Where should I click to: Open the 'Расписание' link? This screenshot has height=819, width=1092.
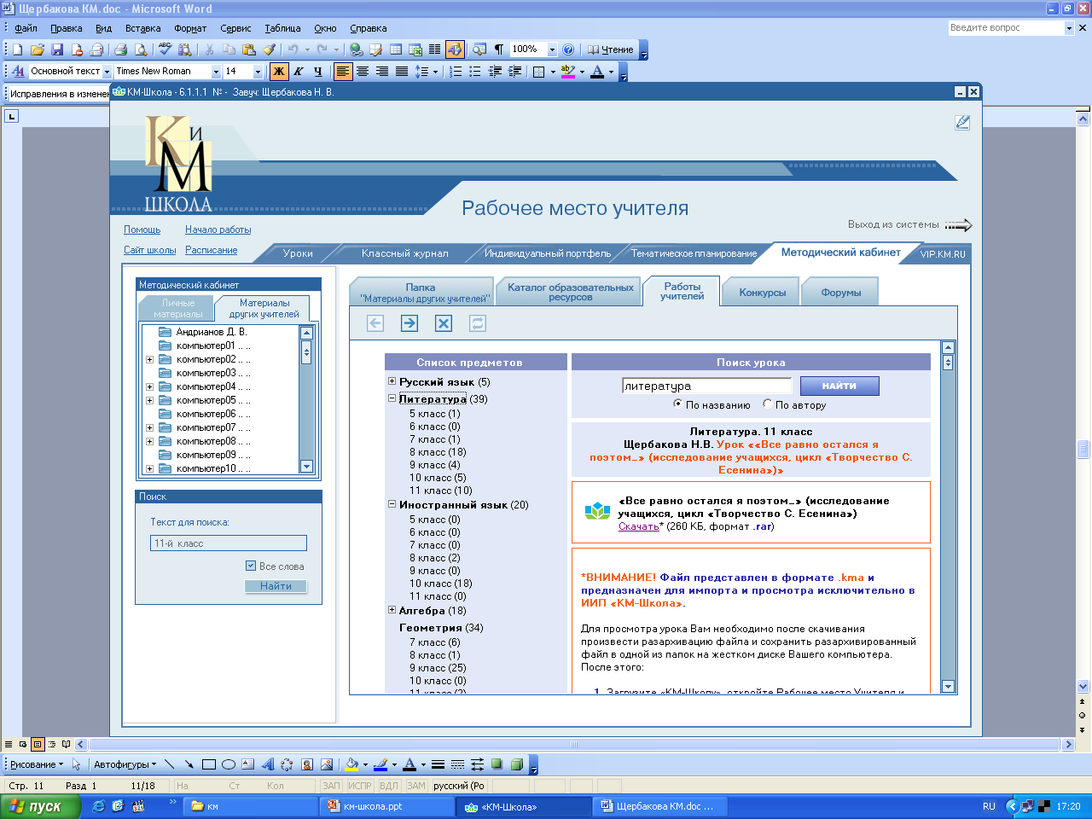[212, 250]
